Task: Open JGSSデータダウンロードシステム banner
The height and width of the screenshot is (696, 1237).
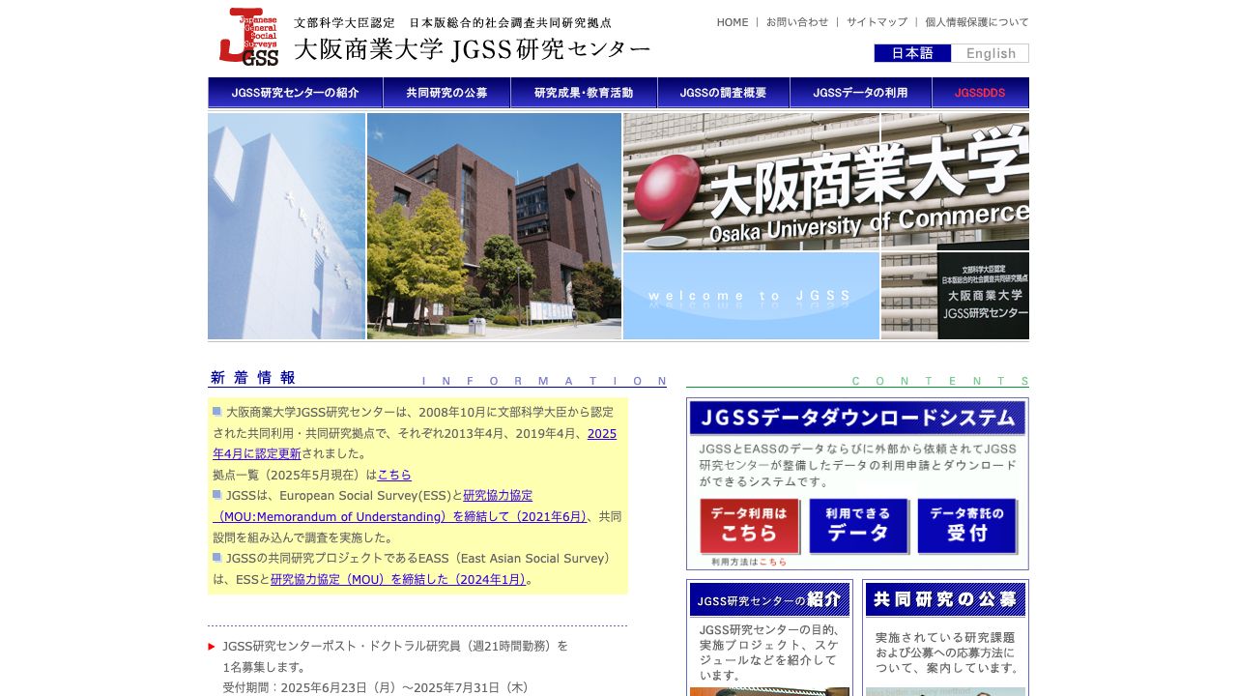Action: click(857, 419)
